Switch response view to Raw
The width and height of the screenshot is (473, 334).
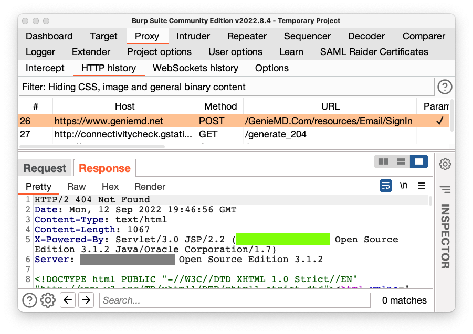coord(76,187)
